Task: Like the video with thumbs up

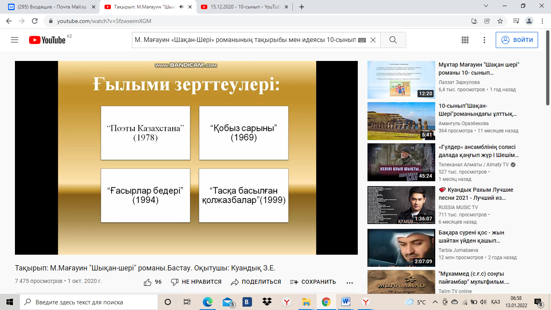Action: 148,282
